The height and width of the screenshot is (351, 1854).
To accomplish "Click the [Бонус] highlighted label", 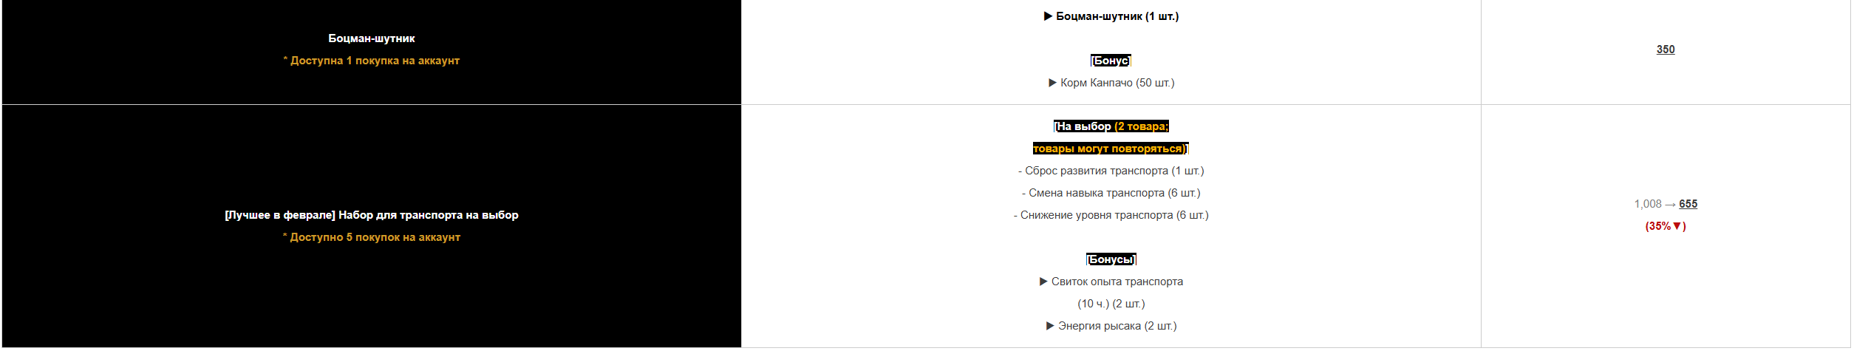I will [x=1111, y=61].
